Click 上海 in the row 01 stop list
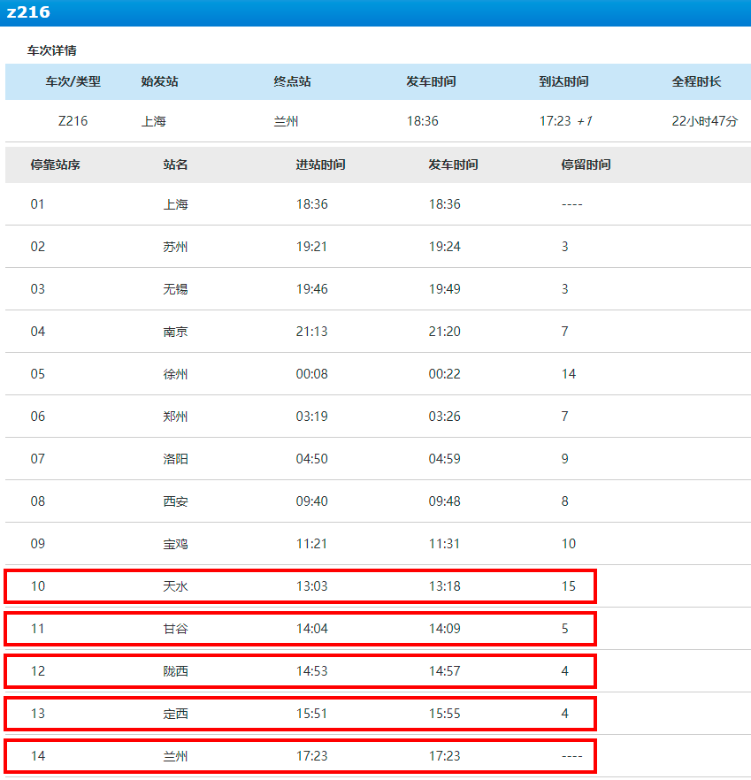Viewport: 751px width, 780px height. click(x=175, y=204)
